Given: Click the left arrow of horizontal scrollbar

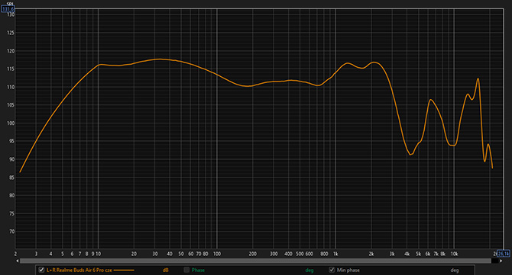Looking at the screenshot, I should tap(18, 261).
